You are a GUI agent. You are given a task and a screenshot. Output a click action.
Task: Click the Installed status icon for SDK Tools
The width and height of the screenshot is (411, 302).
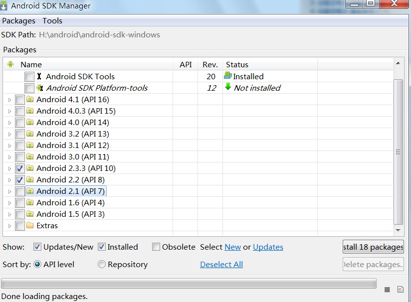[x=228, y=75]
